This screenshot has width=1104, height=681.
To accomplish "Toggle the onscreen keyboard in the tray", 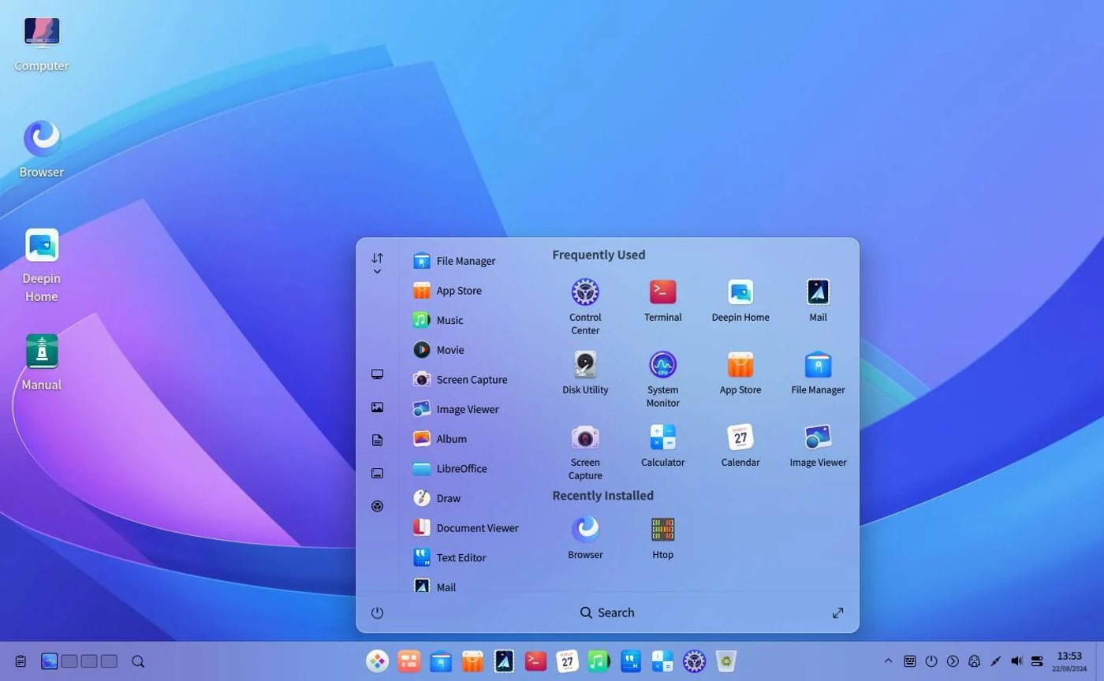I will 910,661.
